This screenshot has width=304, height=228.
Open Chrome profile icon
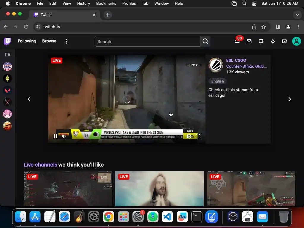point(288,27)
